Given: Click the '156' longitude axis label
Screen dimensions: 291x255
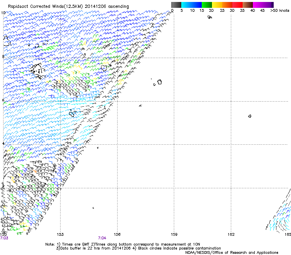Looking at the screenshot, I should [117, 235].
